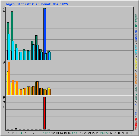This screenshot has height=136, width=139.
Task: Click green day number 18 on the axis
Action: tap(77, 133)
